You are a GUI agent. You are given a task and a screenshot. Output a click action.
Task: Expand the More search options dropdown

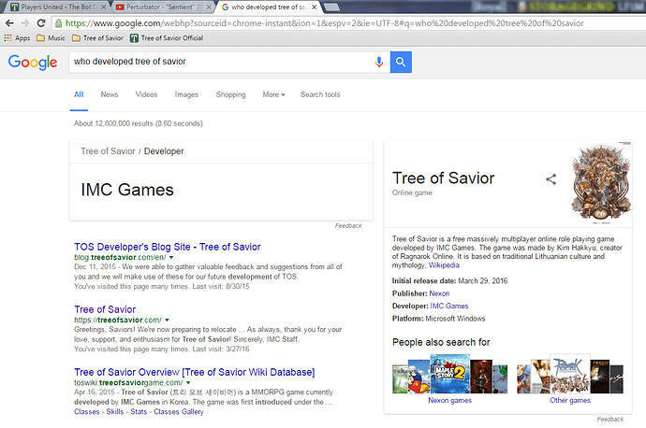coord(273,94)
